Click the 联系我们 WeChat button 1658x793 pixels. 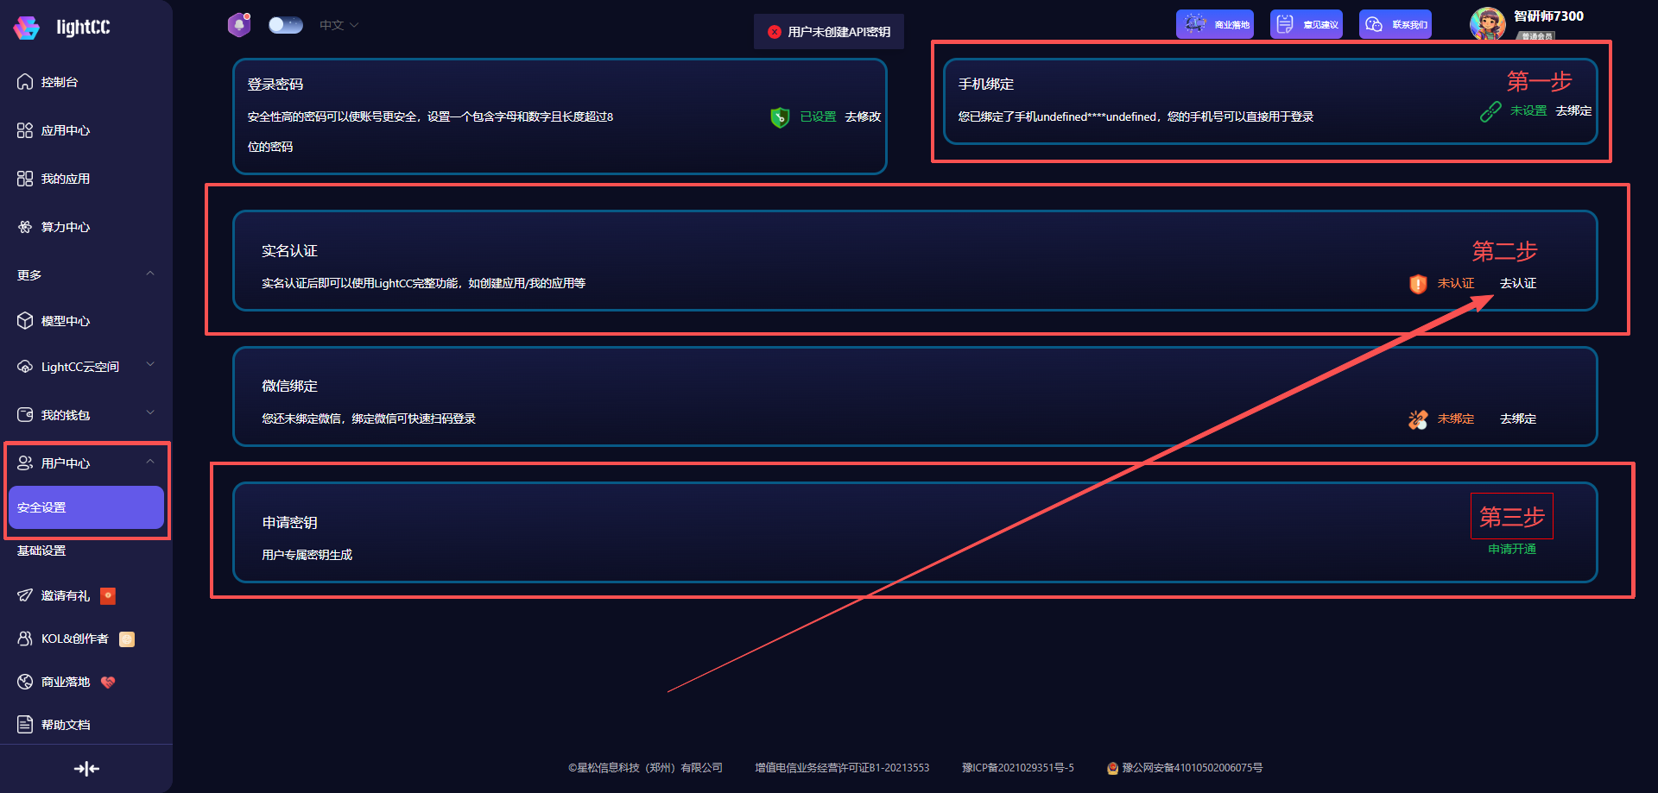pyautogui.click(x=1395, y=24)
